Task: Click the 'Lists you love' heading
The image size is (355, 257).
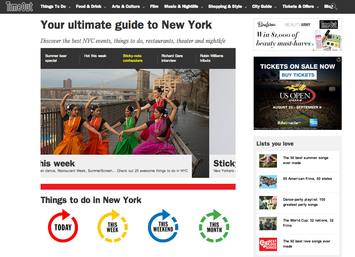Action: tap(275, 144)
